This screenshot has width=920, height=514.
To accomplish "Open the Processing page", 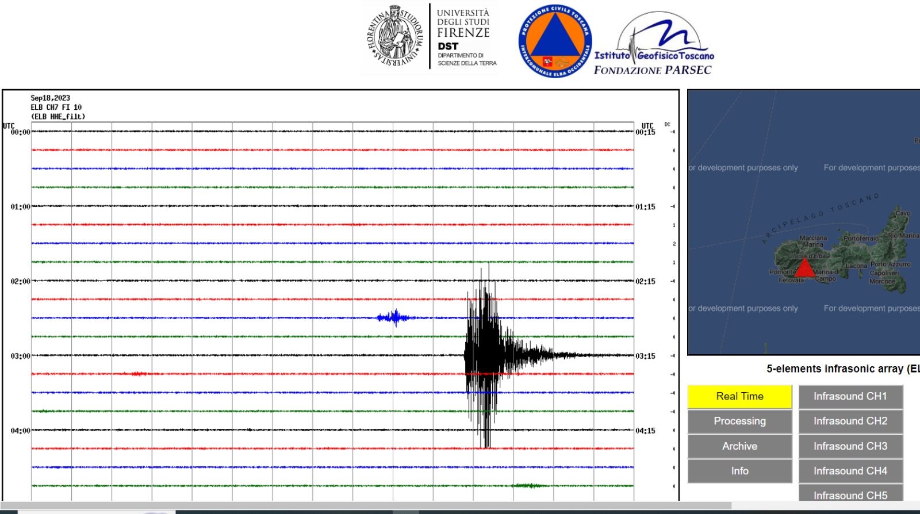I will click(x=739, y=421).
